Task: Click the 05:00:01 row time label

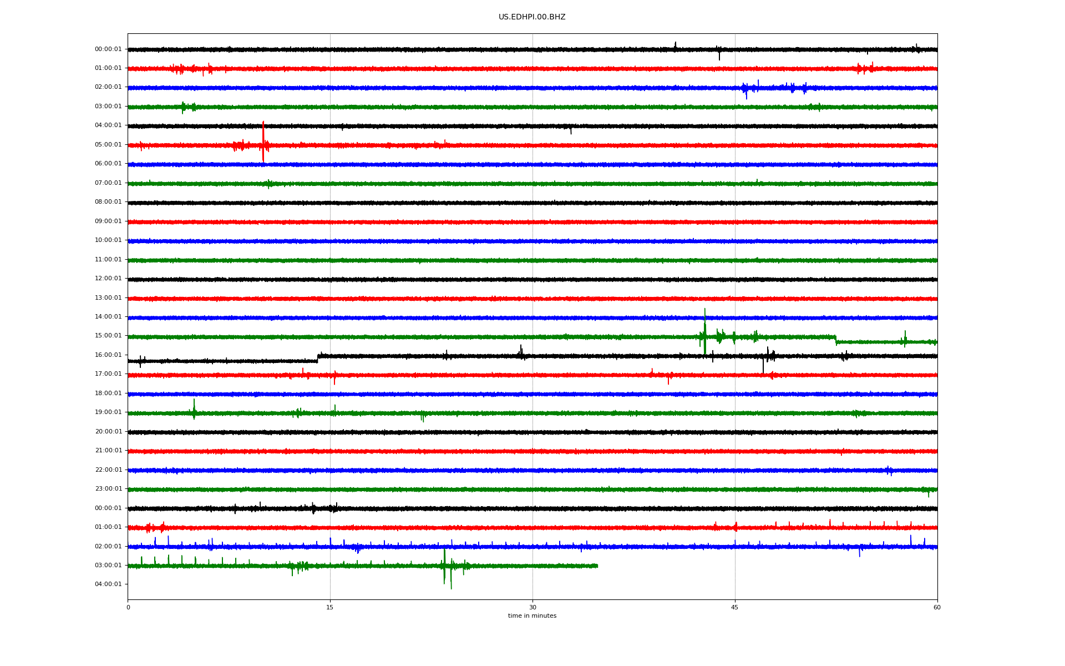Action: coord(108,145)
